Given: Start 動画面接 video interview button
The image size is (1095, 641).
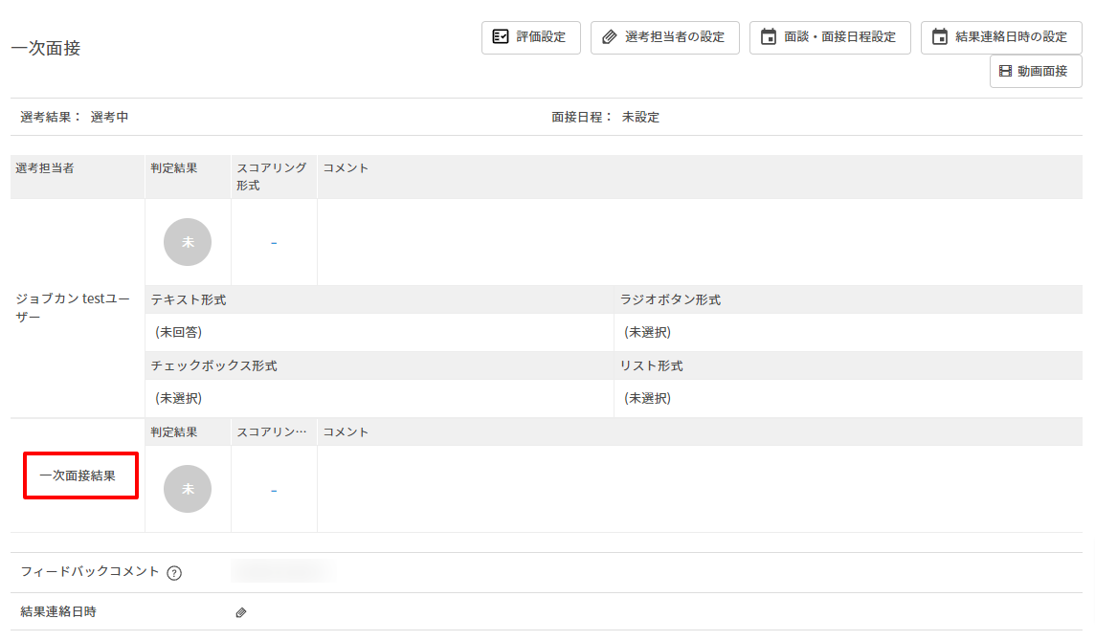Looking at the screenshot, I should (1035, 71).
